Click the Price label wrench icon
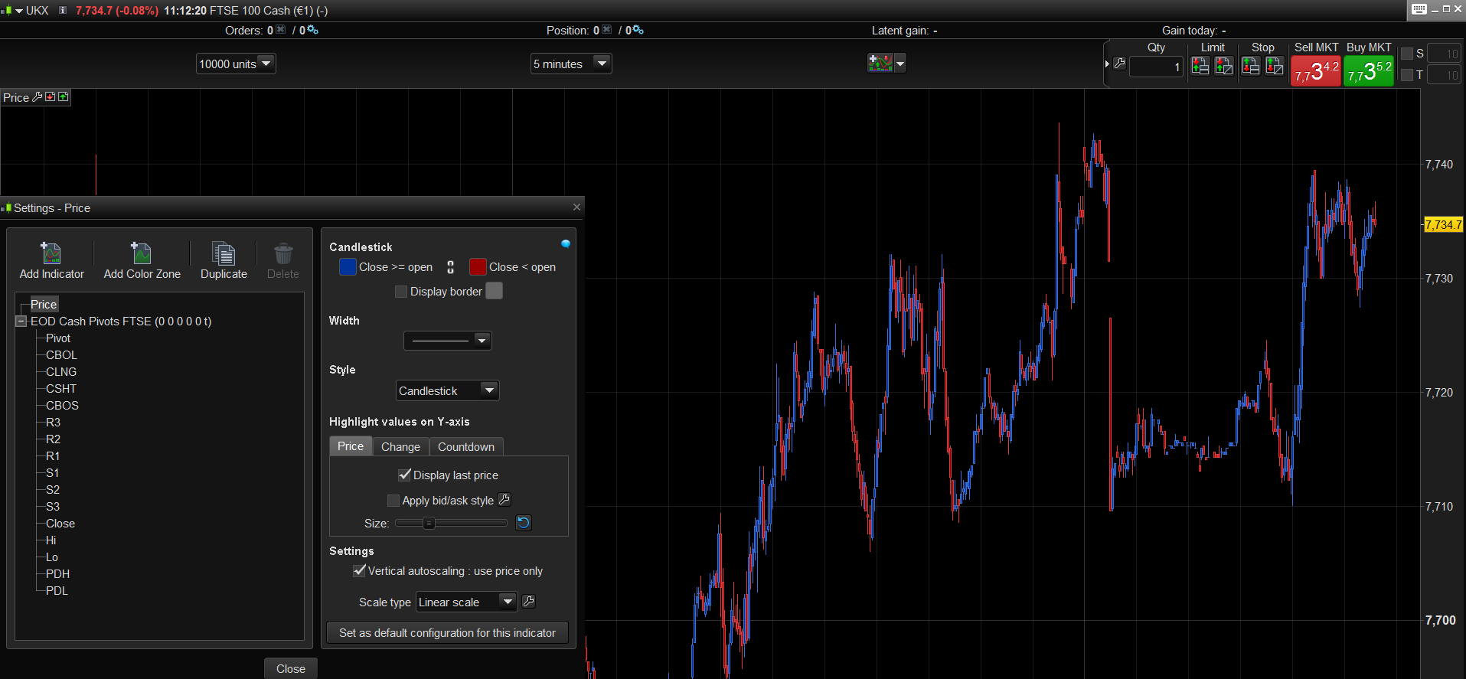This screenshot has width=1466, height=679. (37, 97)
